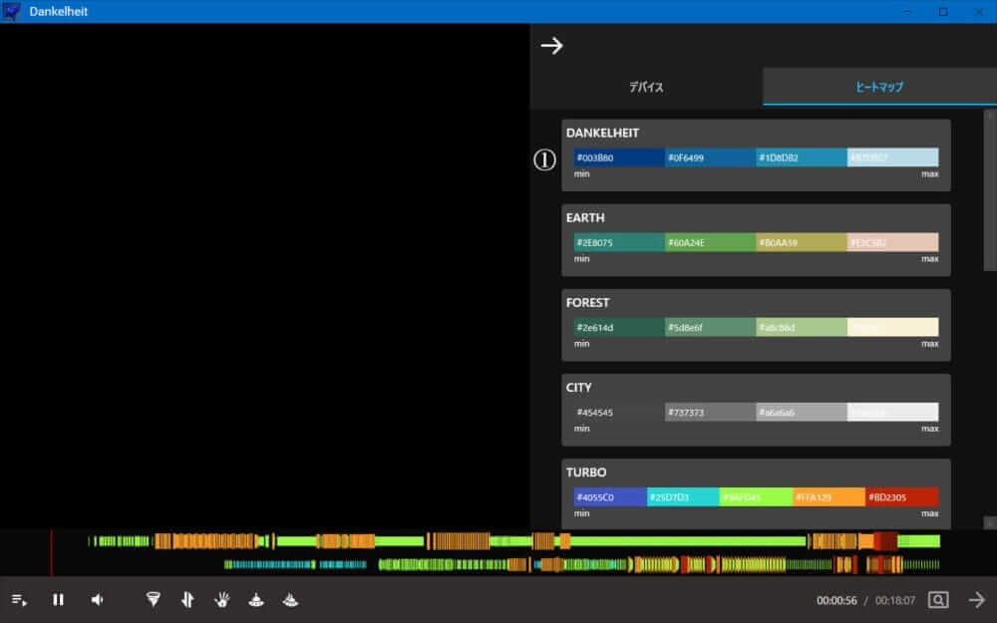This screenshot has width=997, height=623.
Task: Click the #BD2305 red swatch in TURBO
Action: [x=901, y=497]
